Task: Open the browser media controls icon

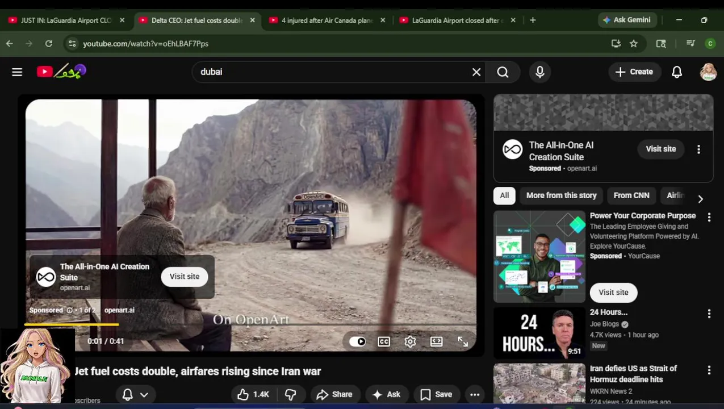Action: [x=690, y=43]
